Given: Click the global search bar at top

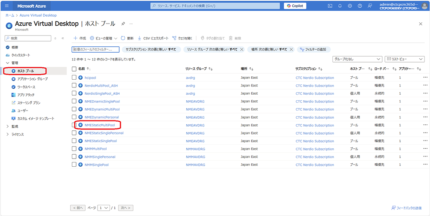Looking at the screenshot, I should point(215,6).
